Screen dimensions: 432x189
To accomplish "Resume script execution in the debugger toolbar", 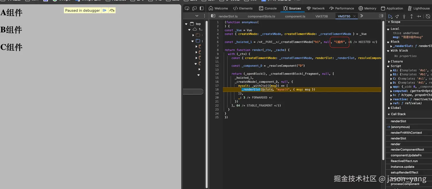I will coord(390,16).
